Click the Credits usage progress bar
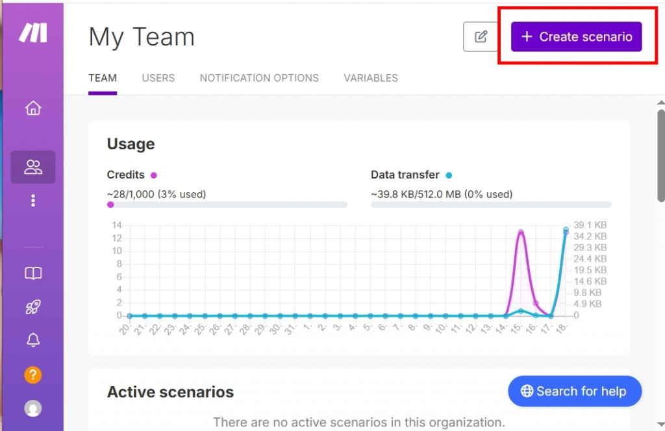665x431 pixels. tap(227, 204)
